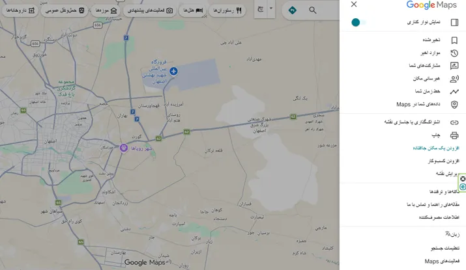Click the blue directions diamond icon

pos(293,10)
